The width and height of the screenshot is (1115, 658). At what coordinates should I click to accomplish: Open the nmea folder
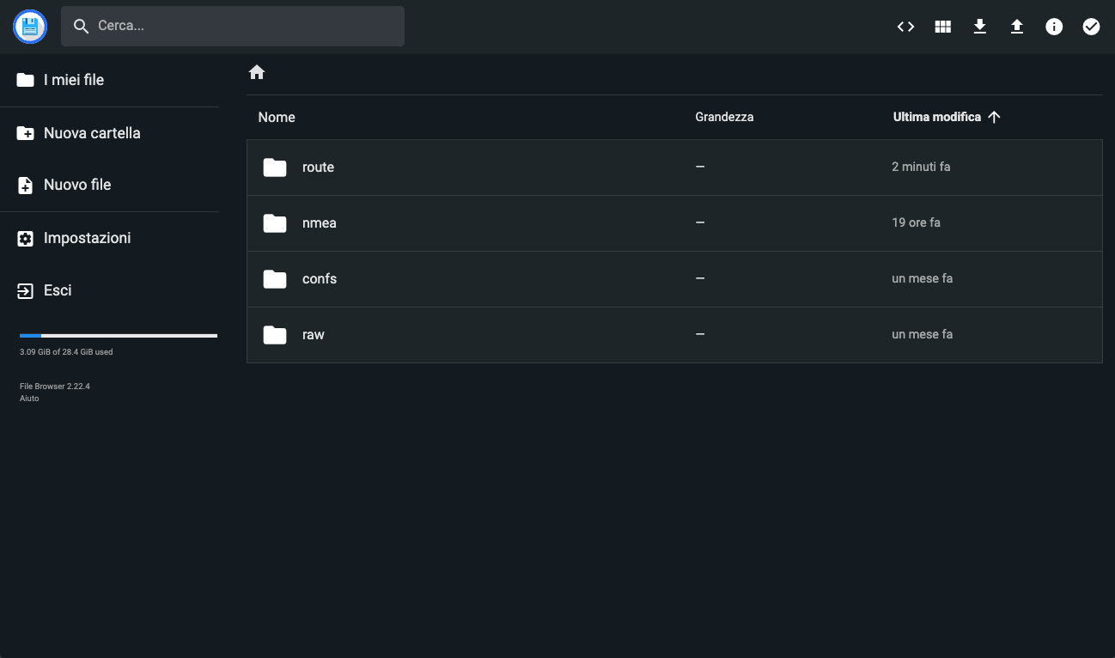point(319,223)
